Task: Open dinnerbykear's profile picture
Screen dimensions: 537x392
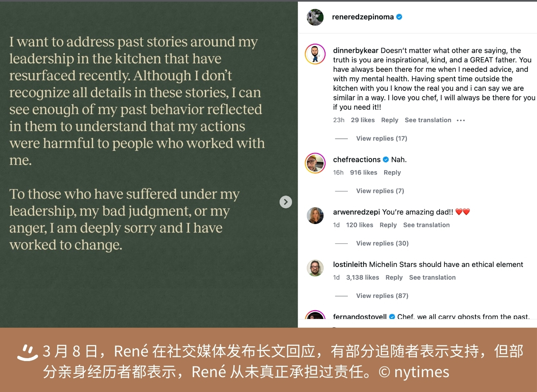Action: [x=315, y=54]
